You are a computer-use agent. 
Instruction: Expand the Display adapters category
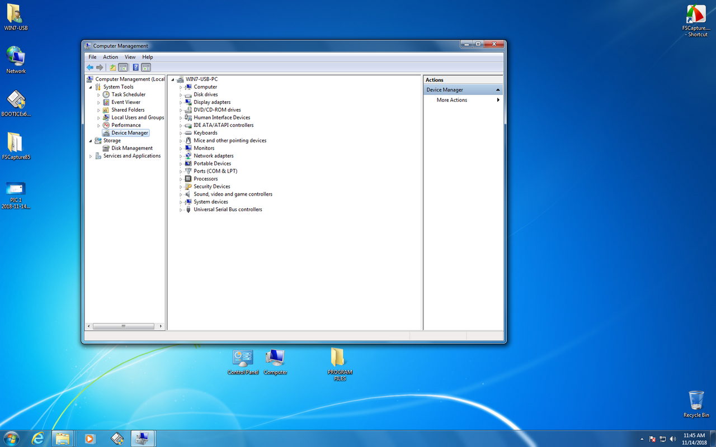coord(181,102)
